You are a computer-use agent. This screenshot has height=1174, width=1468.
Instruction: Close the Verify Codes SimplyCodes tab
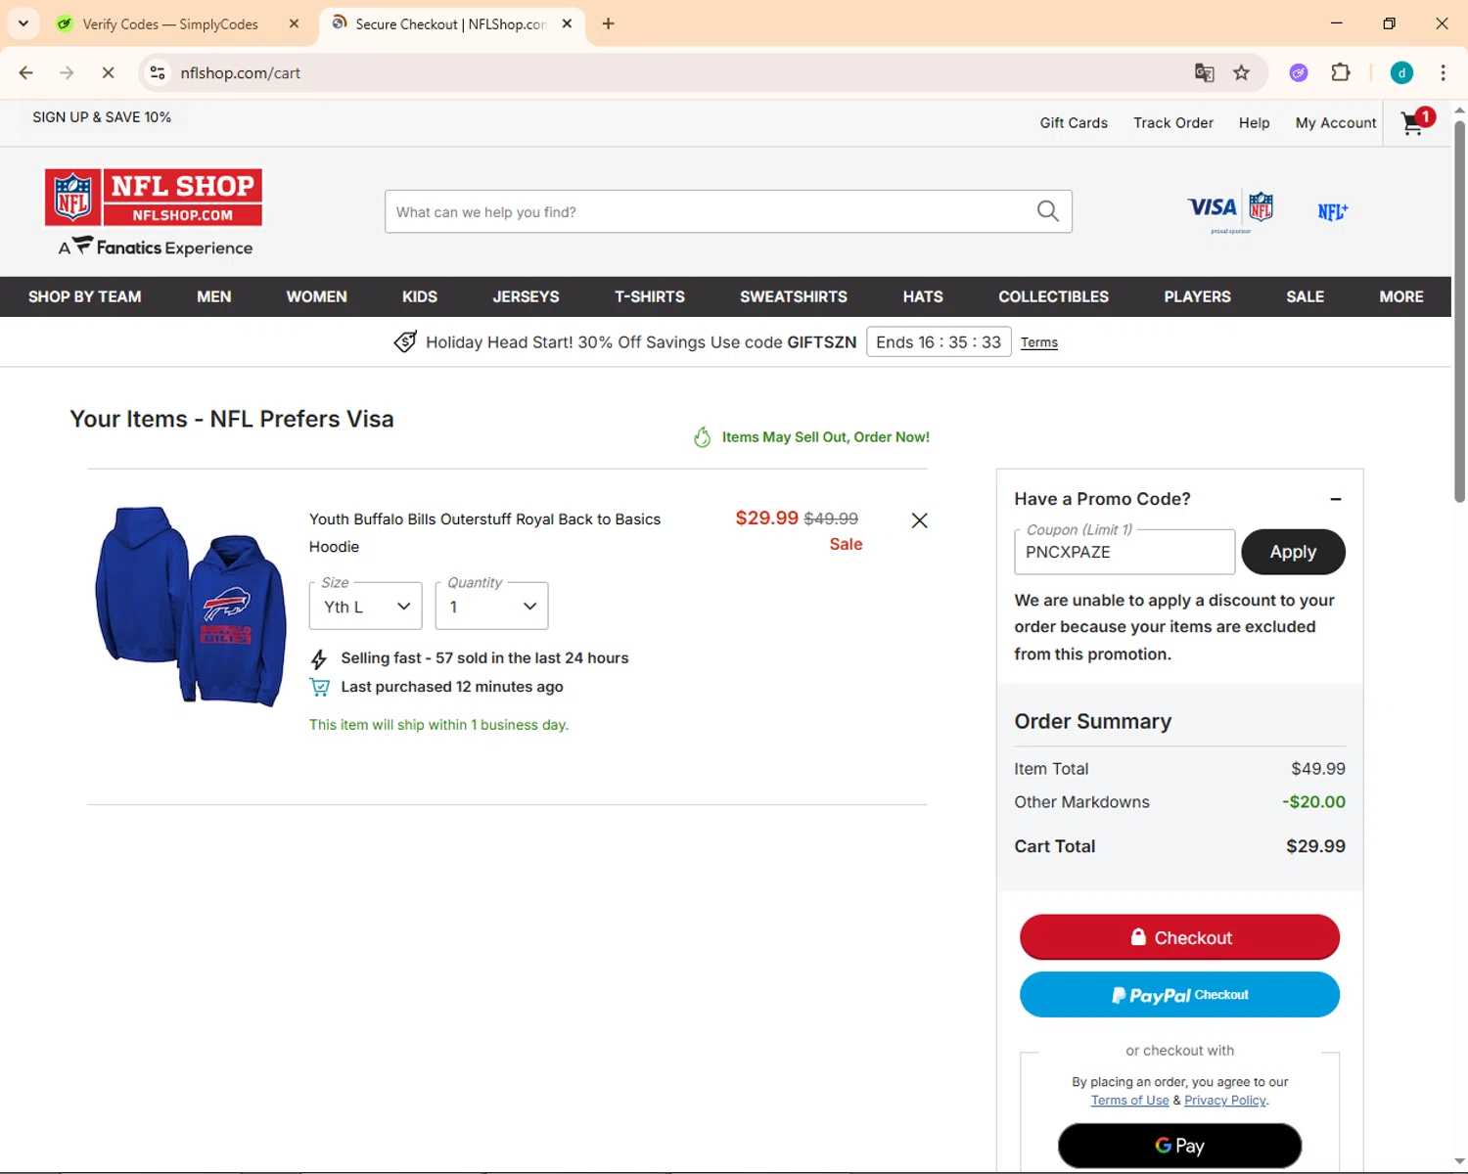point(294,23)
